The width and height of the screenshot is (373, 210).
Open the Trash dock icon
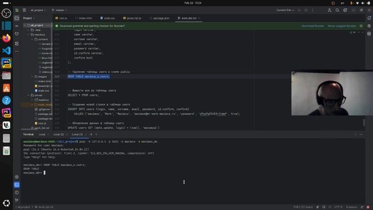point(6,150)
